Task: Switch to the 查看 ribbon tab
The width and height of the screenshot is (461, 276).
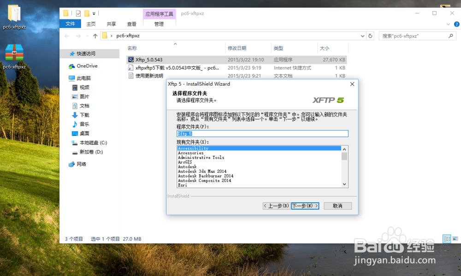Action: coord(131,24)
